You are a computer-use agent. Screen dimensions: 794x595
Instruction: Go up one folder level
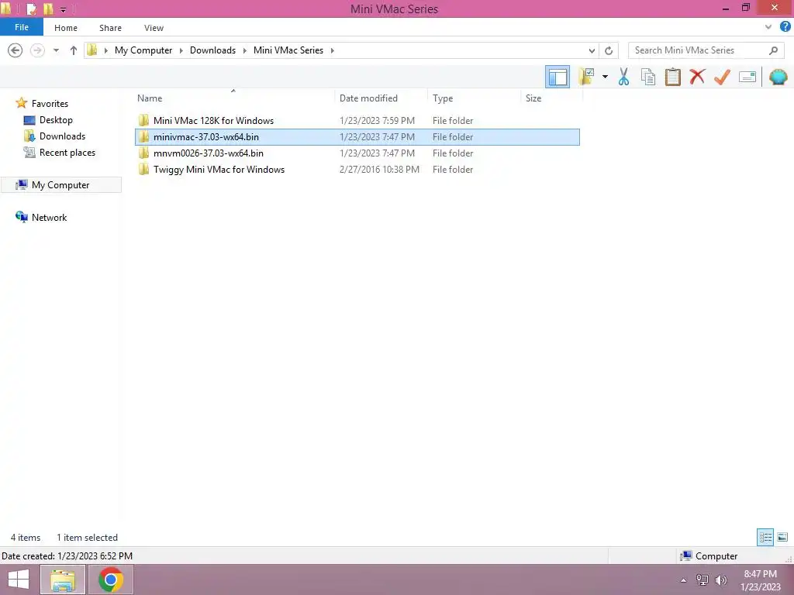pyautogui.click(x=74, y=50)
